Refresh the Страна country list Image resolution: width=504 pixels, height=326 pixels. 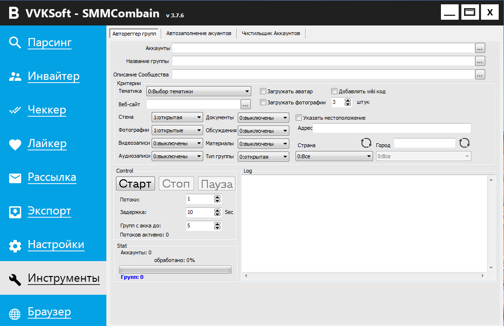(366, 143)
